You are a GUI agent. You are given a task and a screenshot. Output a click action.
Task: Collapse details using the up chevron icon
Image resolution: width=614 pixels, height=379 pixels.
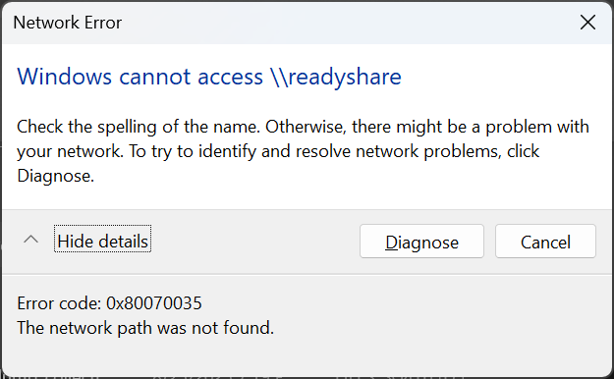coord(30,240)
